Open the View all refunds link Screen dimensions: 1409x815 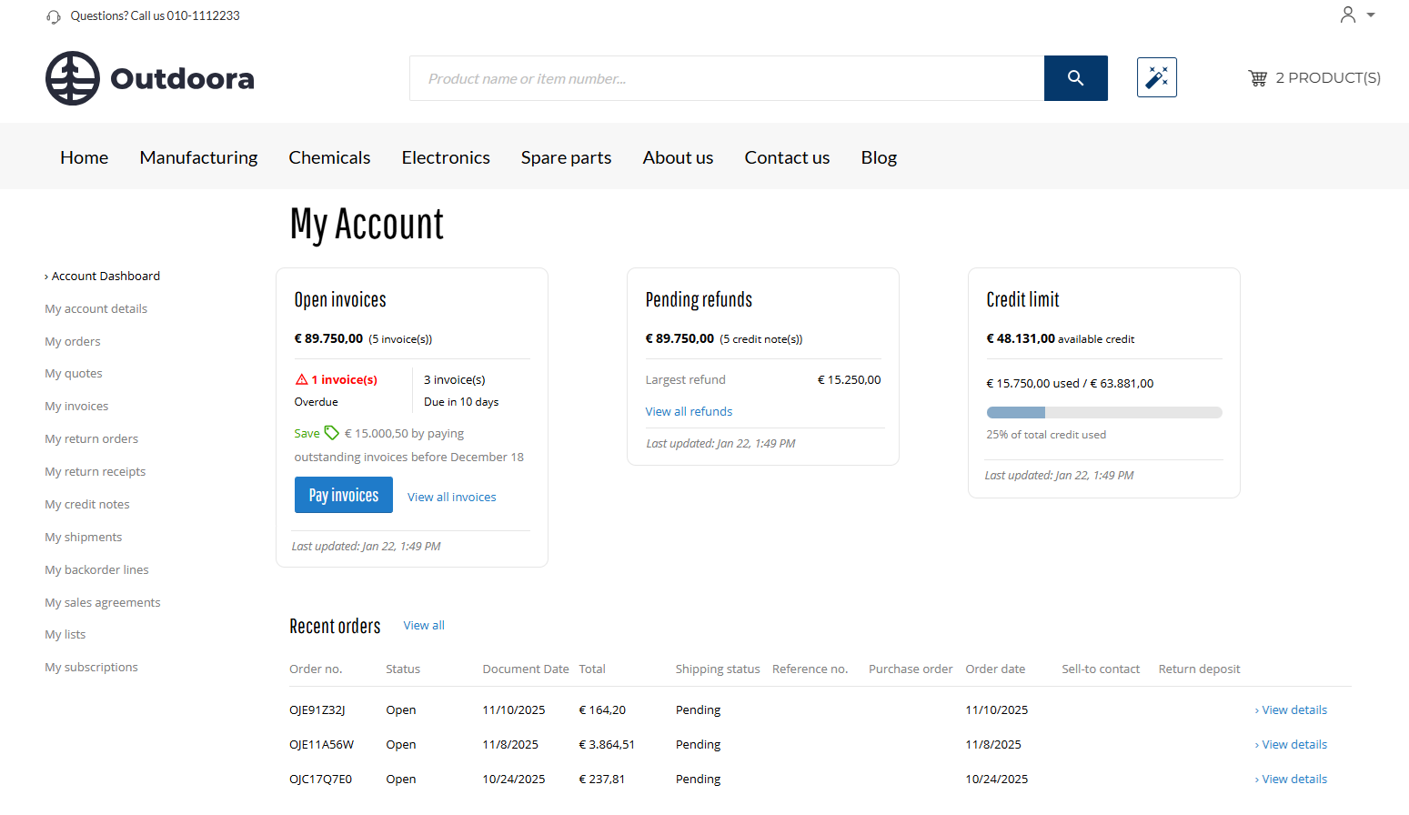point(689,411)
